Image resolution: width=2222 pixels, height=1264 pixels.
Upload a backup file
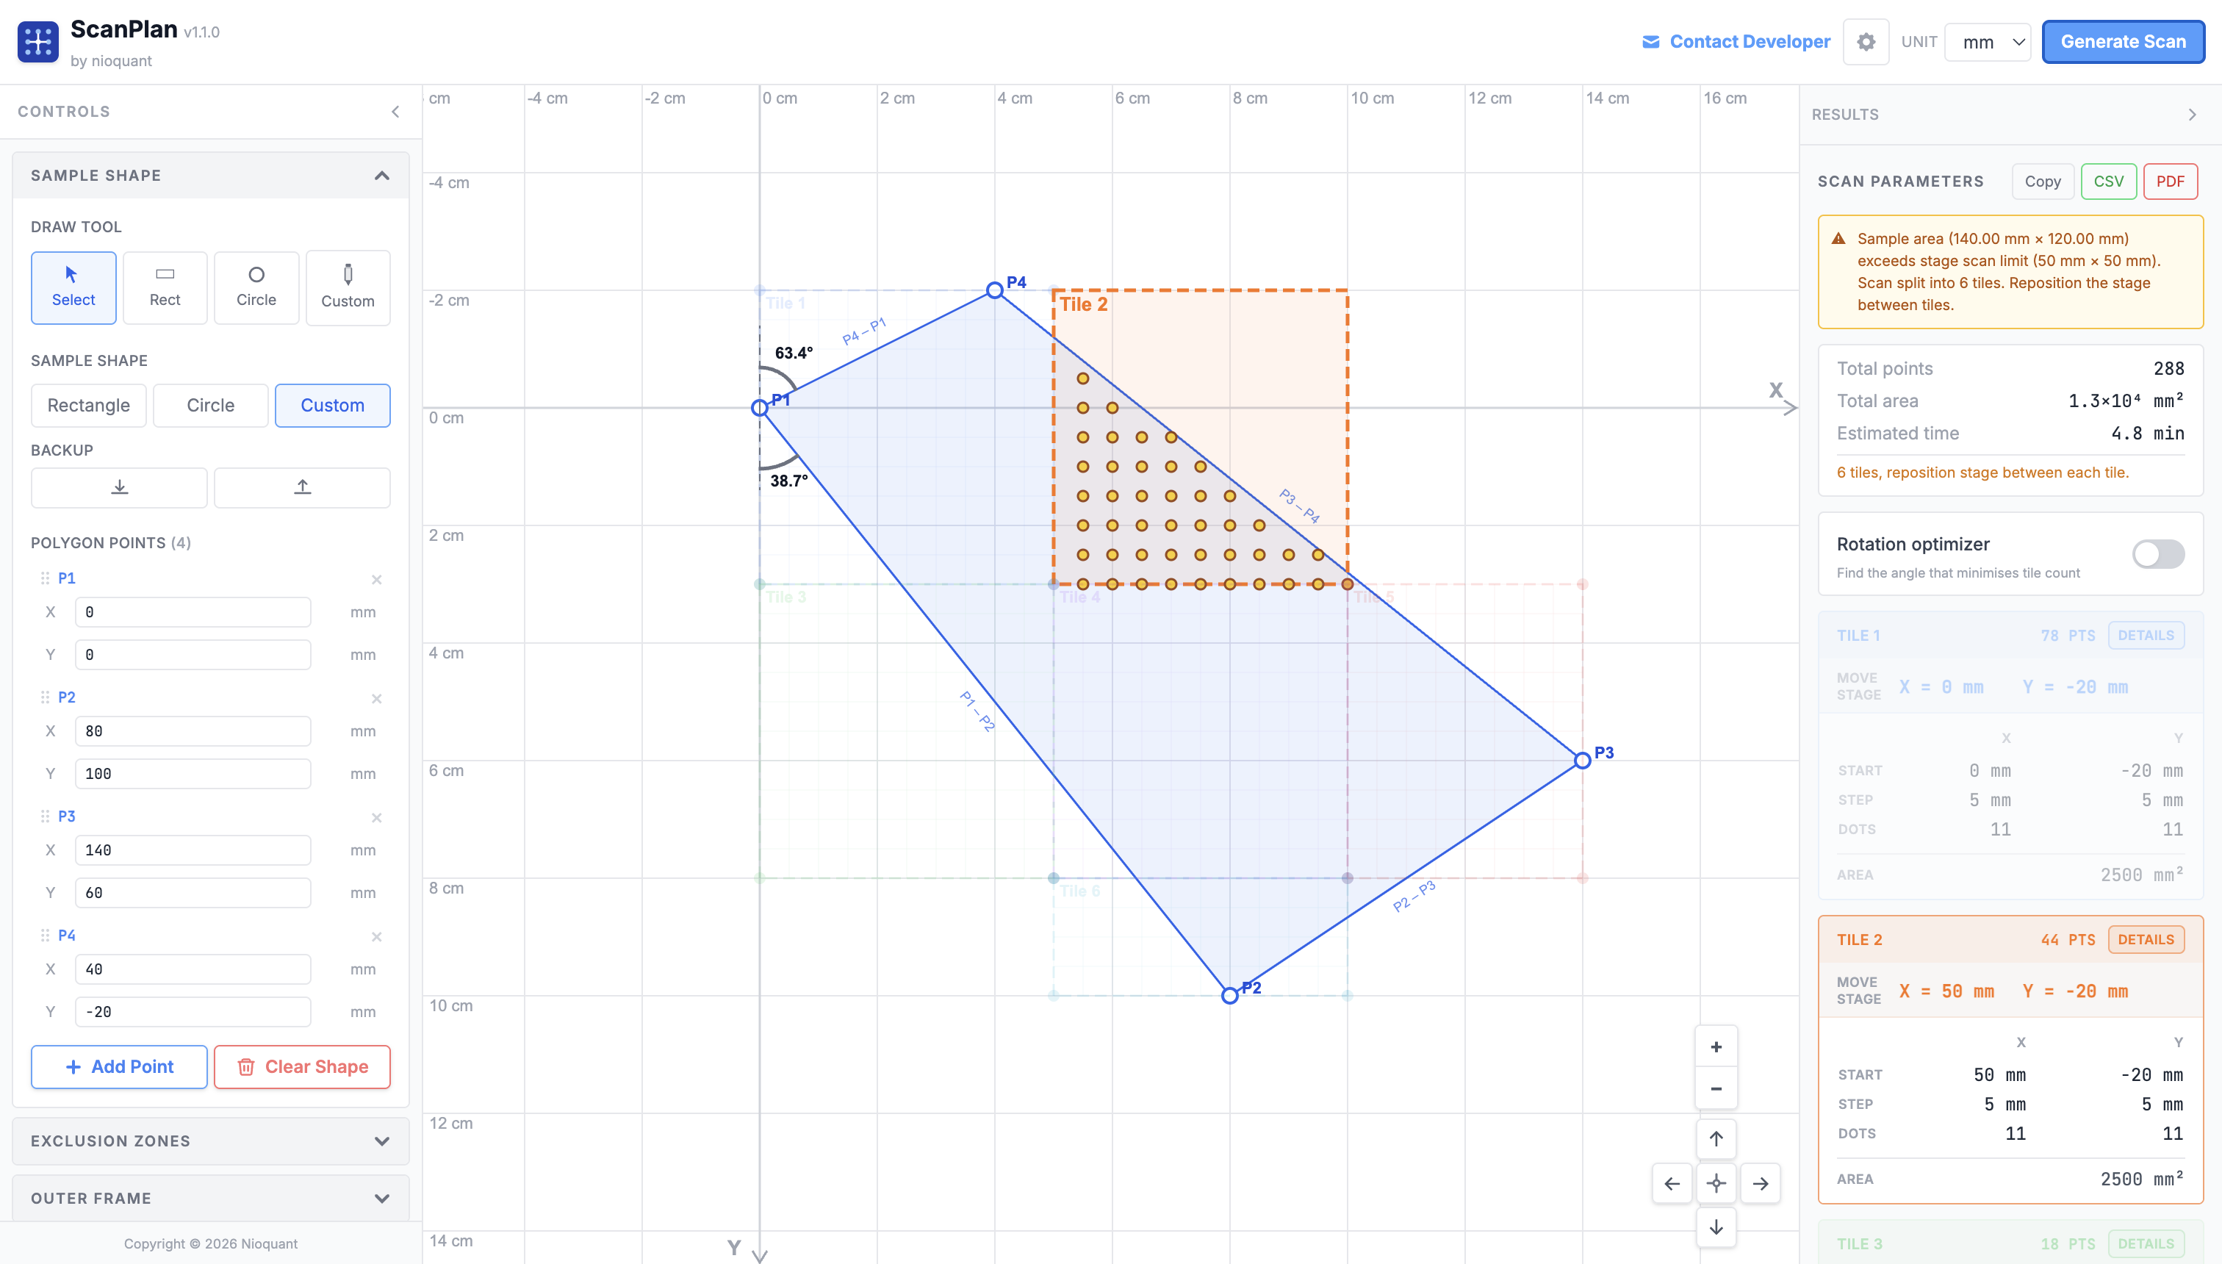[302, 487]
